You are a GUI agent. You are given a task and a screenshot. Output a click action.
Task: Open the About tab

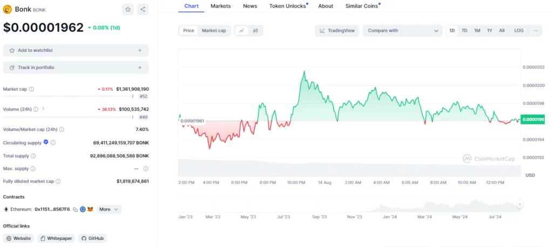click(326, 6)
